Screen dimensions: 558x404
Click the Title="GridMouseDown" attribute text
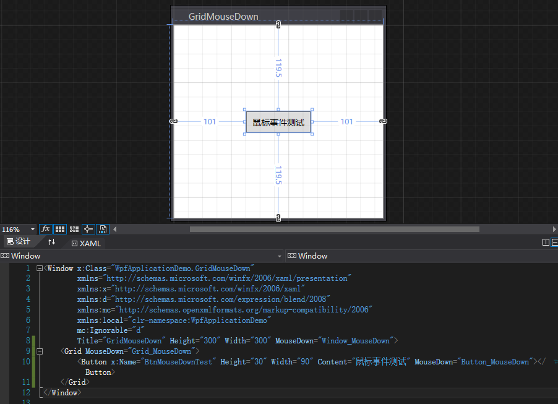coord(121,341)
